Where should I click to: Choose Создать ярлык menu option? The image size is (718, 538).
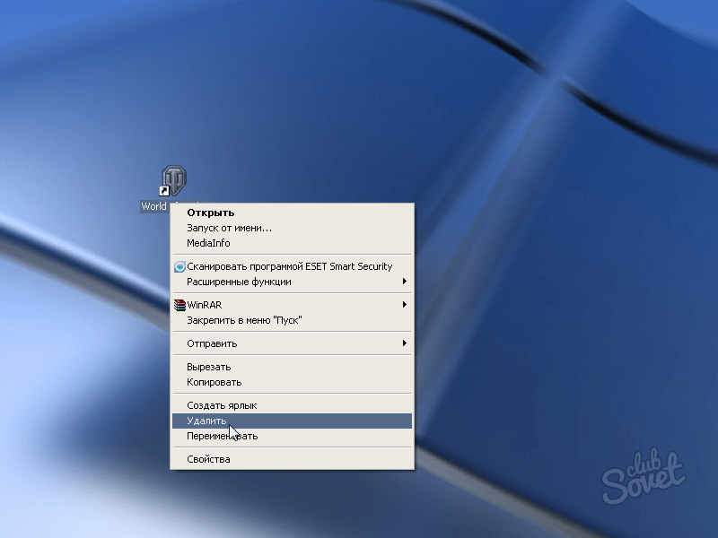tap(222, 405)
